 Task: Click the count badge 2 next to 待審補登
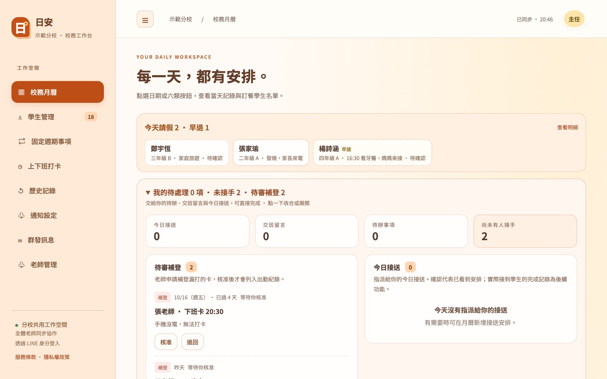pos(191,267)
